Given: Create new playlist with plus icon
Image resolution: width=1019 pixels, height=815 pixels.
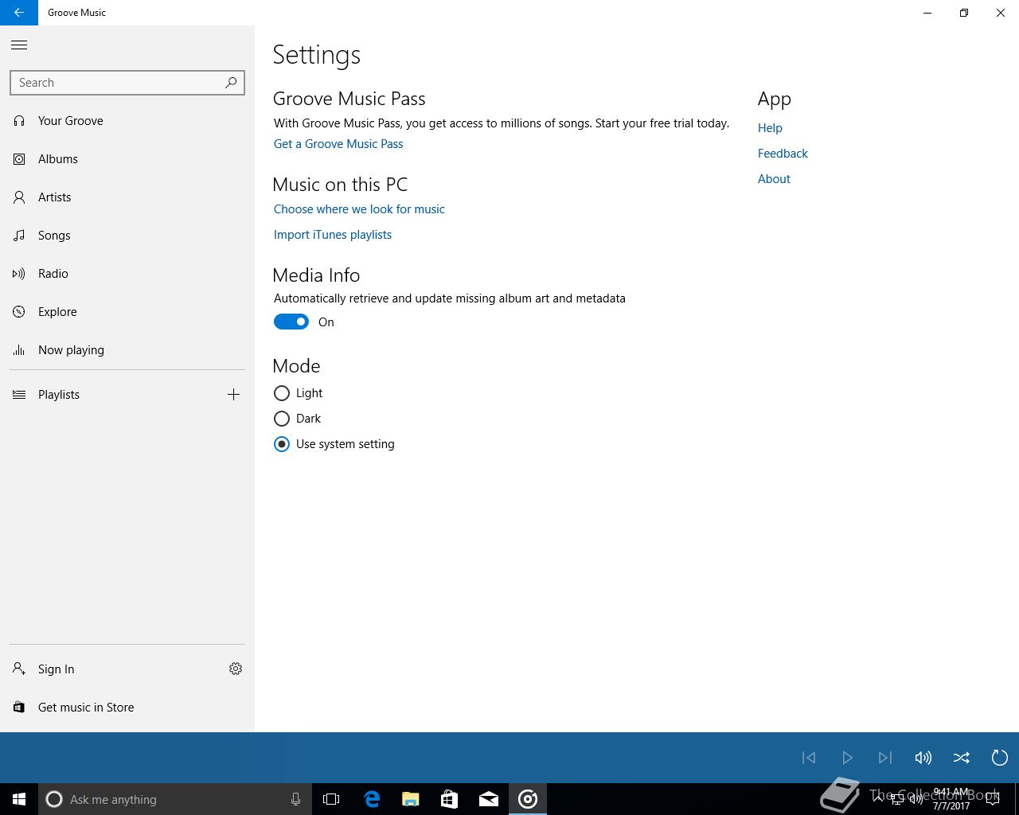Looking at the screenshot, I should [233, 395].
